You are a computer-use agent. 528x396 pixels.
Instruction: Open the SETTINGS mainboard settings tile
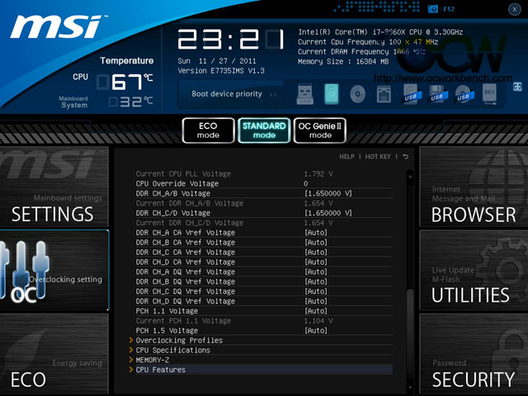coord(54,186)
